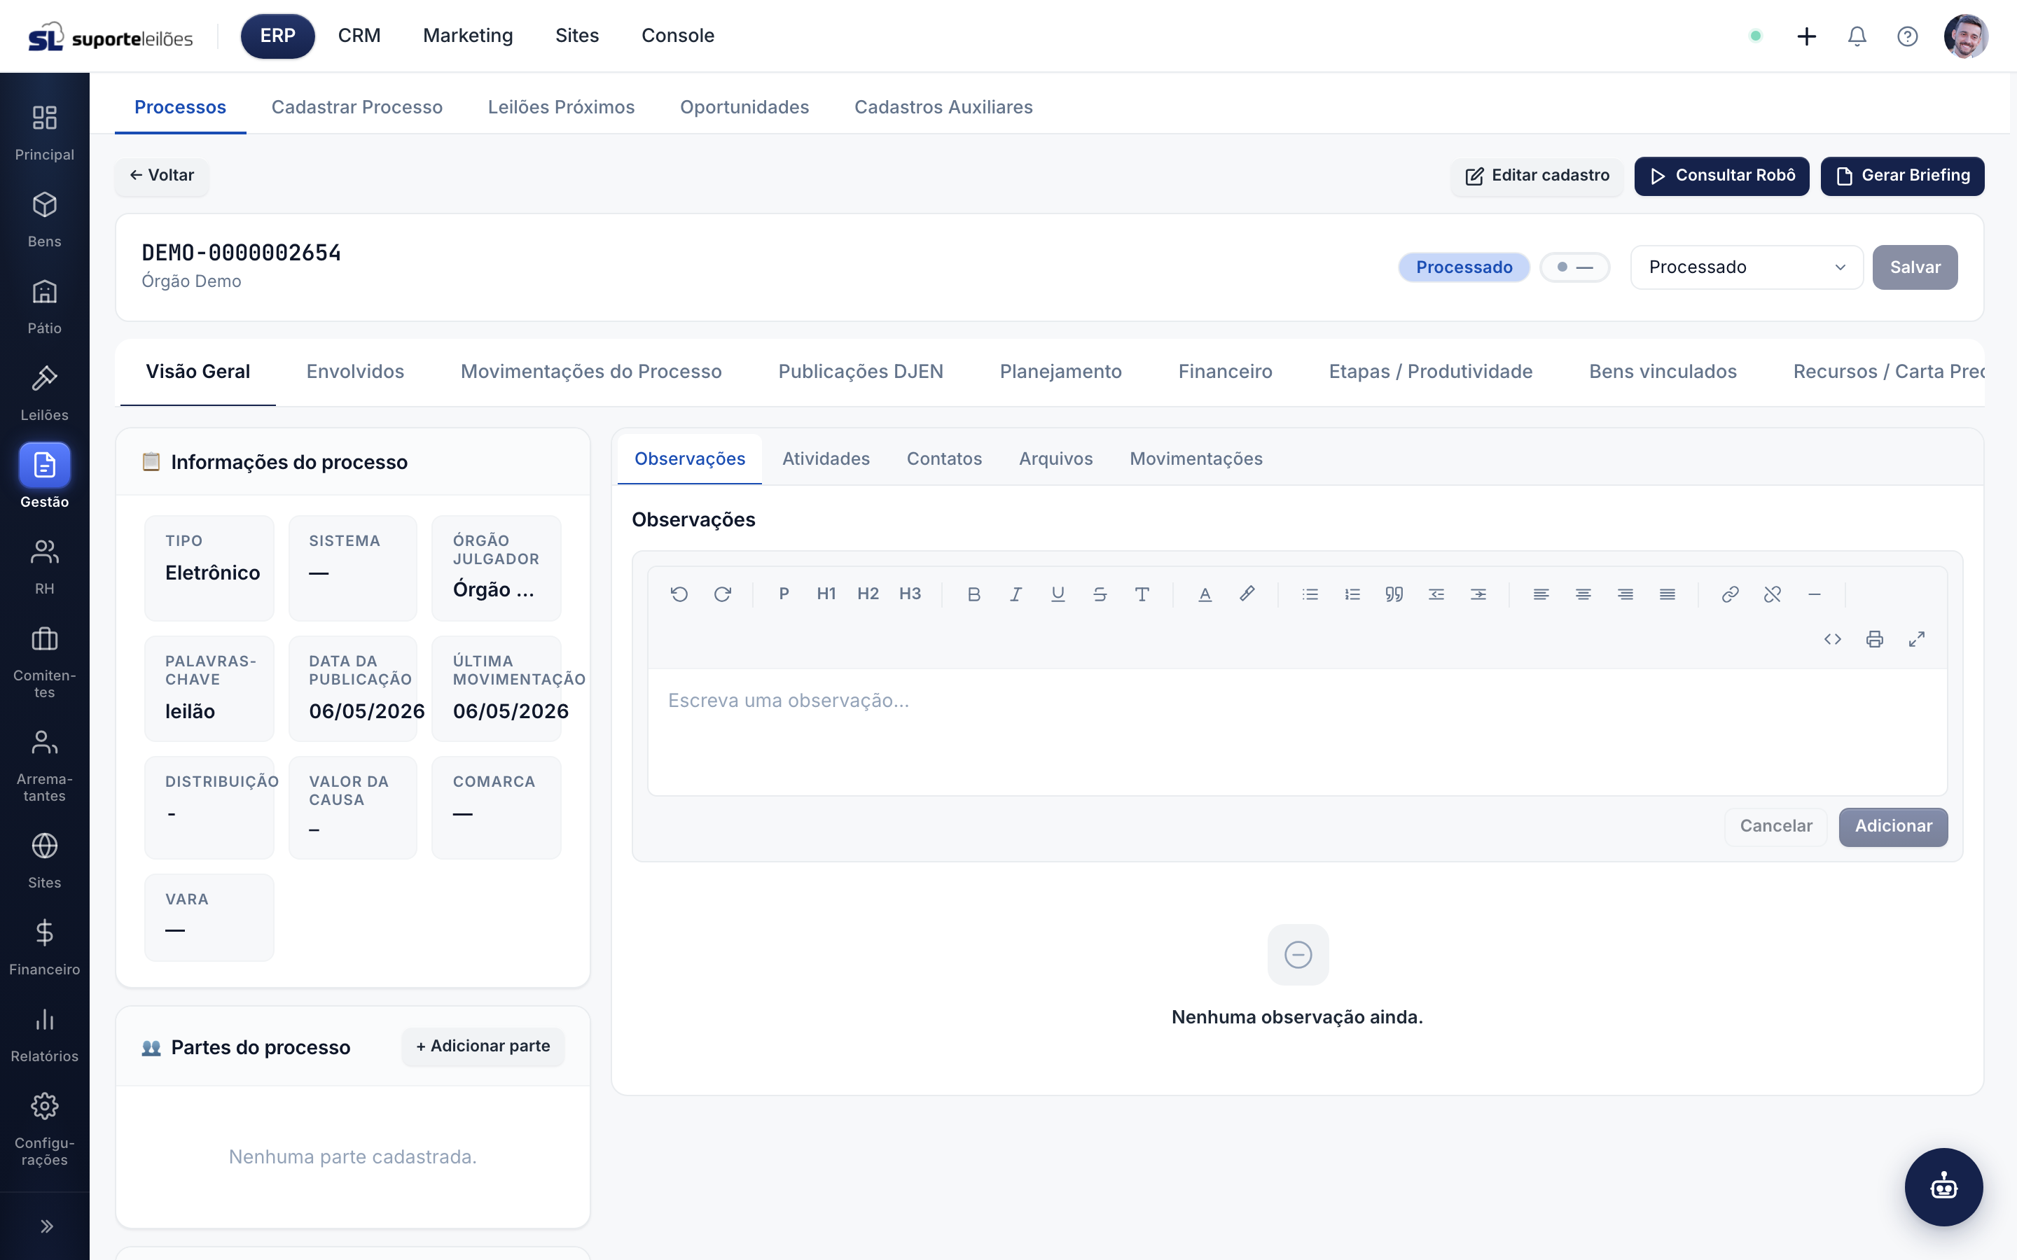The height and width of the screenshot is (1260, 2017).
Task: Switch to the CRM module
Action: (x=359, y=36)
